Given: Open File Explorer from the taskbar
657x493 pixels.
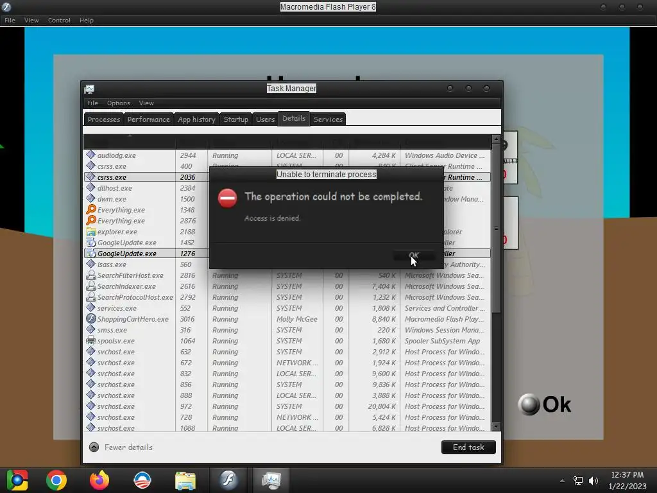Looking at the screenshot, I should [185, 480].
